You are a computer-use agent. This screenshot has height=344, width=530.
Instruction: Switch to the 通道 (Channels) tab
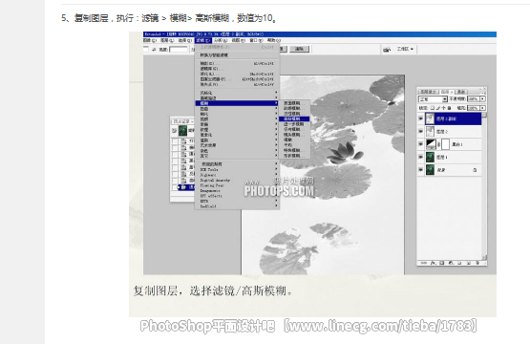pyautogui.click(x=460, y=92)
